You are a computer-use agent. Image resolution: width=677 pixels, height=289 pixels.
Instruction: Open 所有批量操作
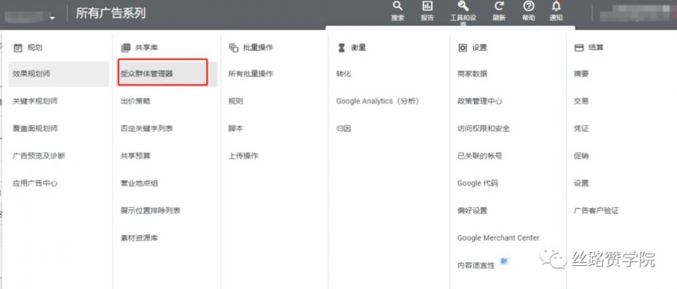tap(251, 74)
